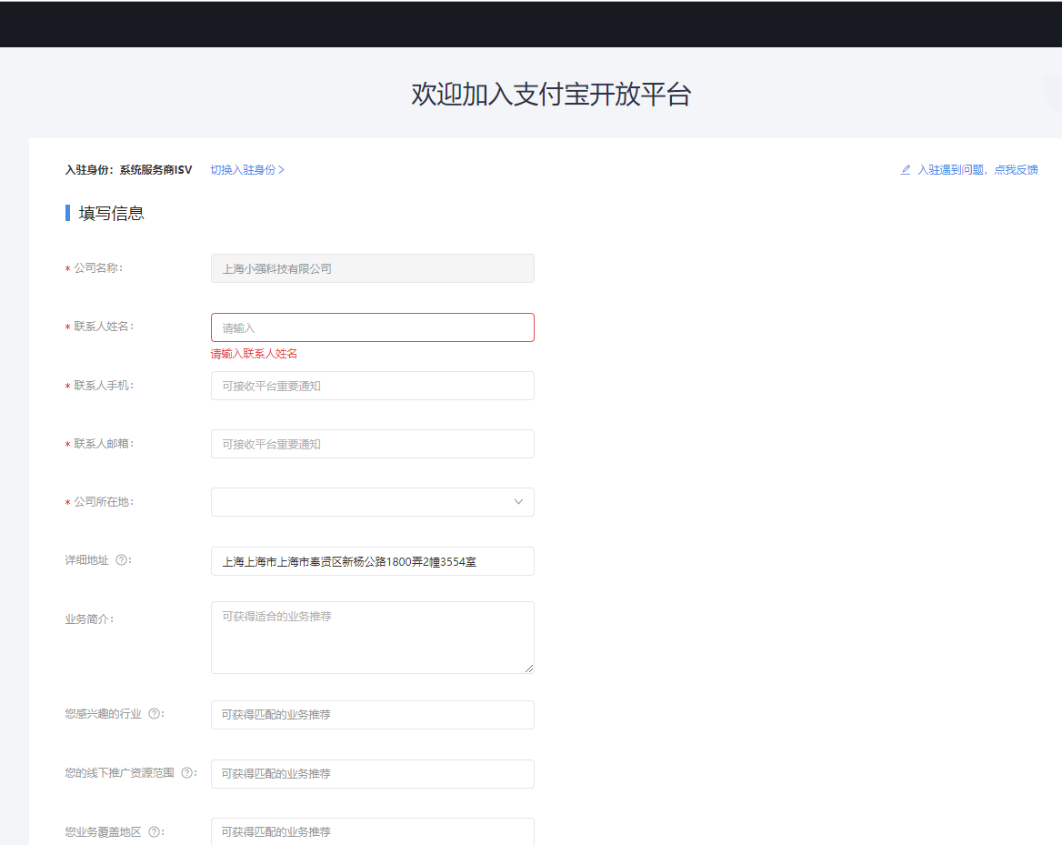Screen dimensions: 1062x845
Task: Click the 联系人邮箱 field label
Action: (104, 443)
